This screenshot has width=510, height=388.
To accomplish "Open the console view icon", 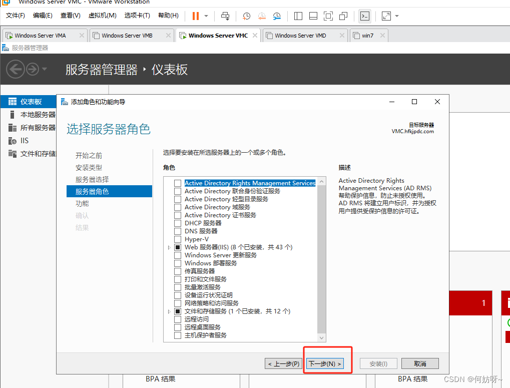I will (365, 16).
